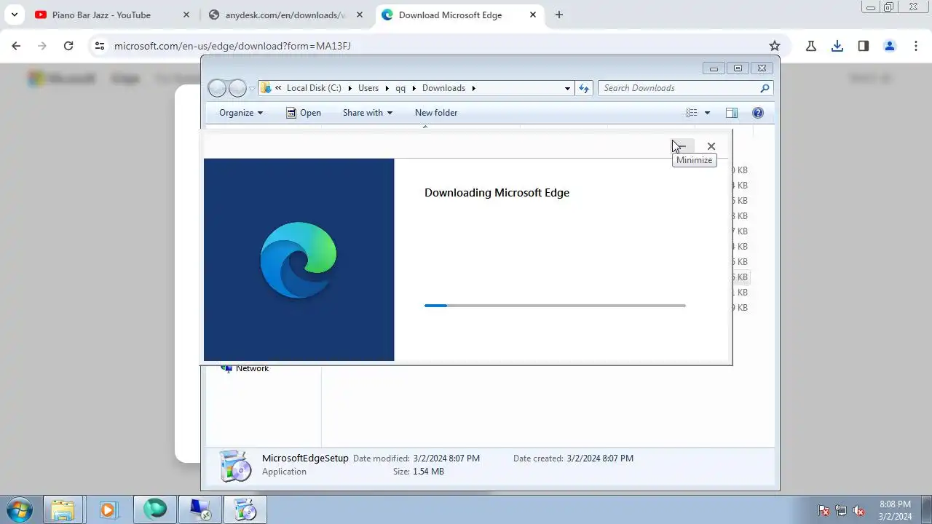Click MicrosoftEdgeSetup icon in details pane
The height and width of the screenshot is (524, 932).
point(235,466)
